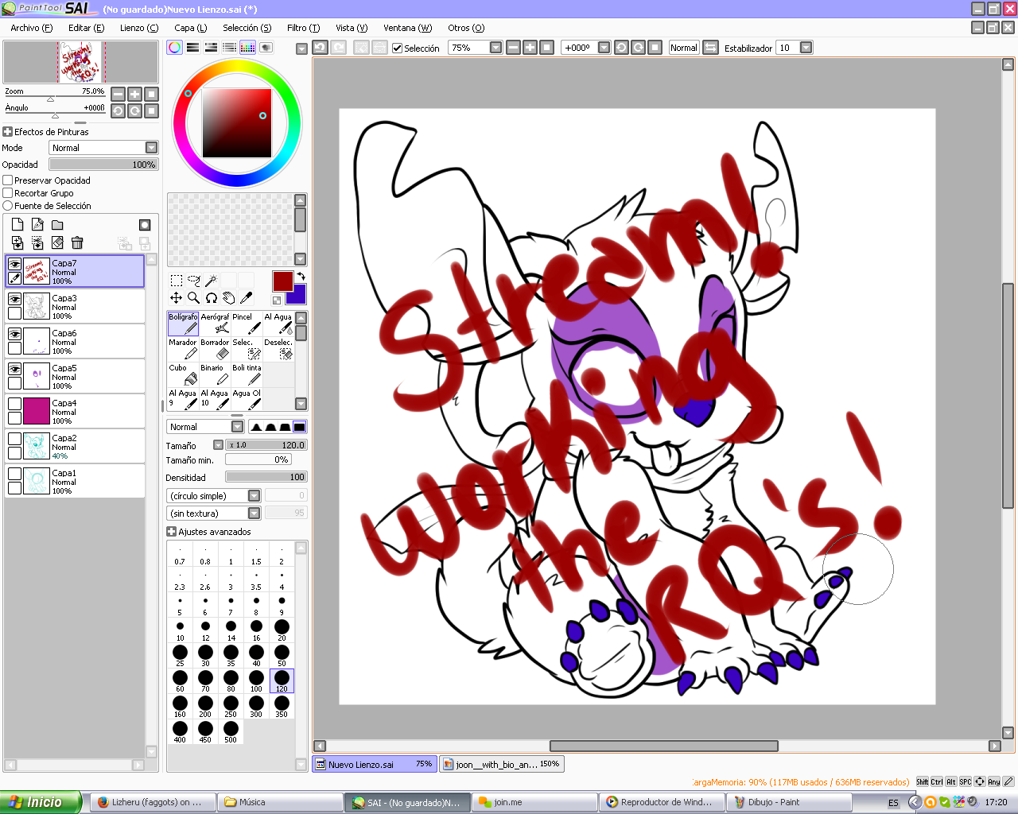Choose the Borrador eraser tool

click(215, 349)
